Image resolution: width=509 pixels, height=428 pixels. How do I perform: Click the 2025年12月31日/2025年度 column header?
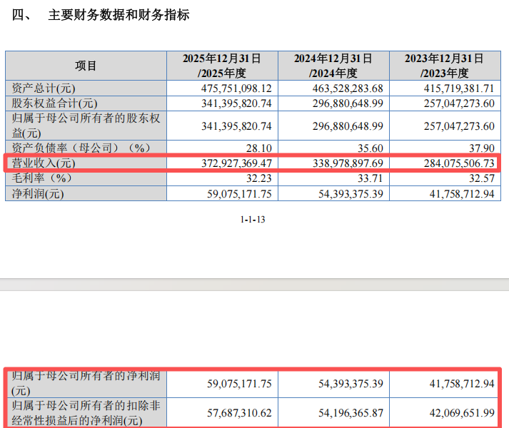(x=222, y=66)
